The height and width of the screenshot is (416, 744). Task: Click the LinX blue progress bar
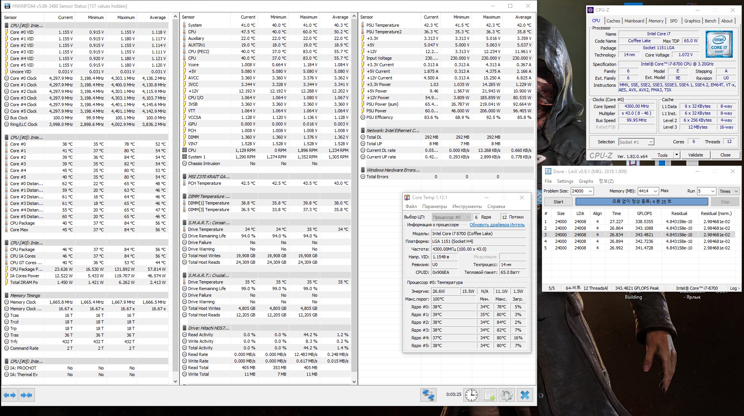pyautogui.click(x=641, y=201)
